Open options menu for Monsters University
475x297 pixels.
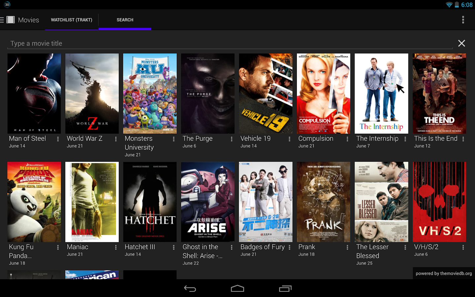pyautogui.click(x=174, y=139)
